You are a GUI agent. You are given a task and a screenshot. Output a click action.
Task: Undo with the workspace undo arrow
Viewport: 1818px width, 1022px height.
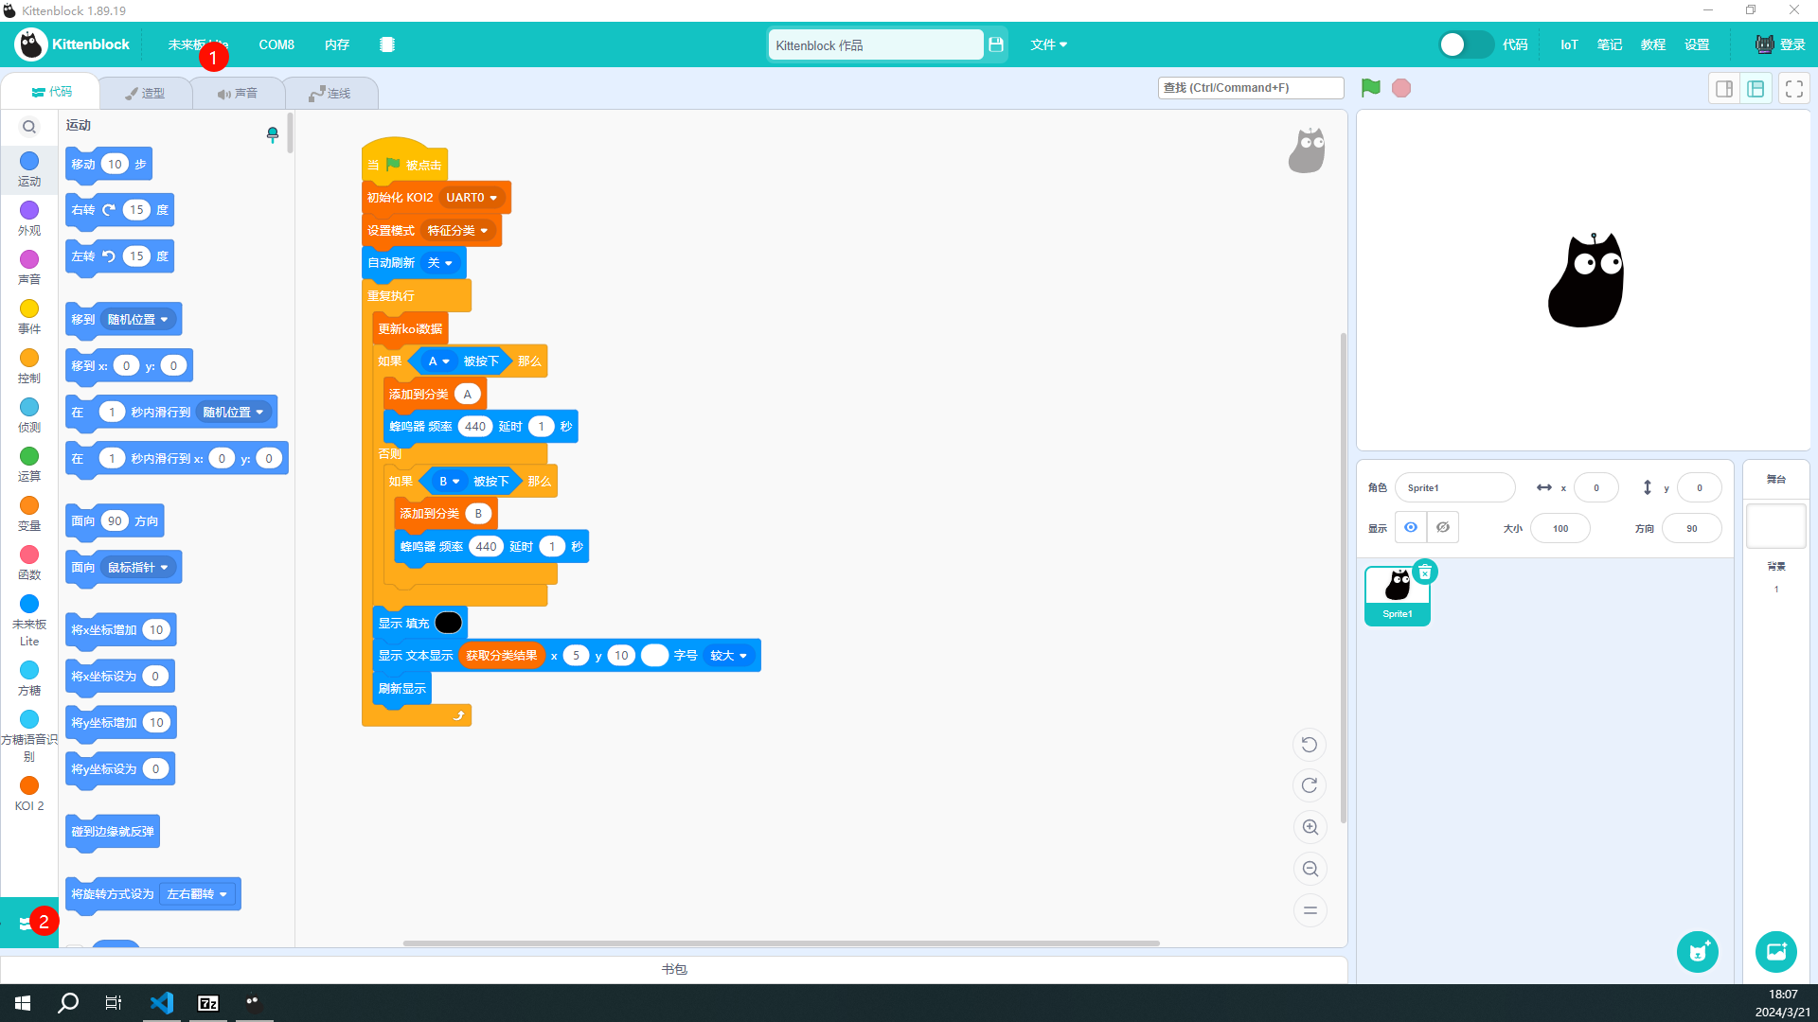click(x=1310, y=745)
